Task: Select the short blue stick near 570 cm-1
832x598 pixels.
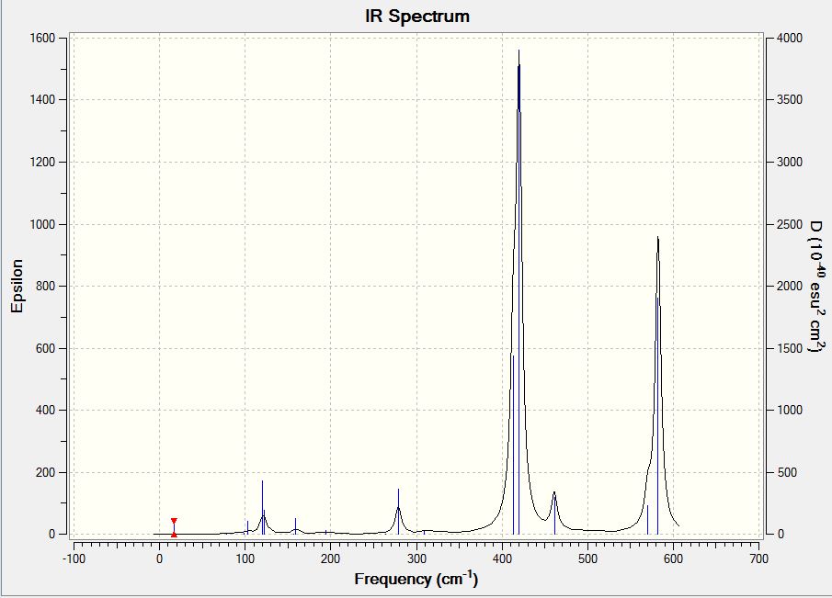Action: [x=647, y=520]
